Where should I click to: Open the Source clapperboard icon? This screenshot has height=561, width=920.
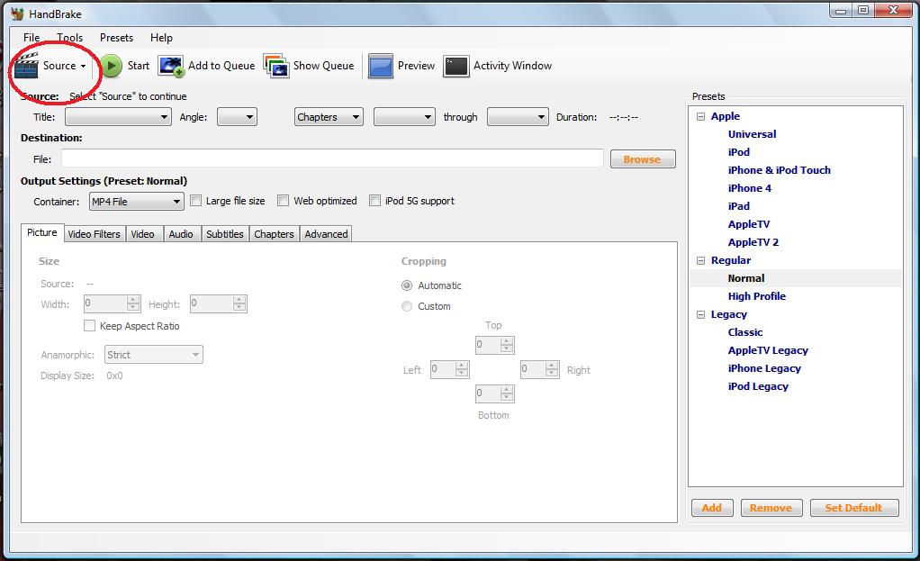26,65
